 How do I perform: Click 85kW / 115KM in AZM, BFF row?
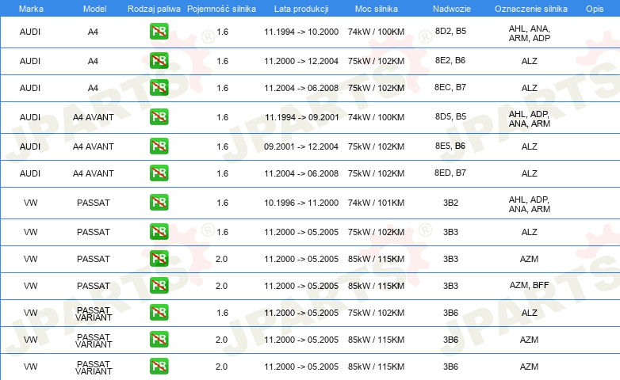coord(376,286)
